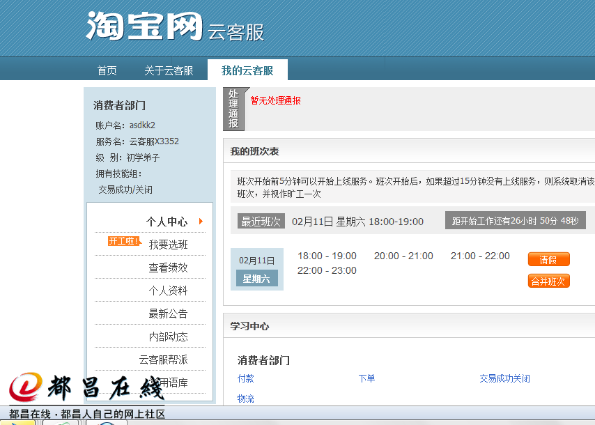Select the 18:00 - 19:00 shift
The image size is (595, 425).
tap(327, 256)
